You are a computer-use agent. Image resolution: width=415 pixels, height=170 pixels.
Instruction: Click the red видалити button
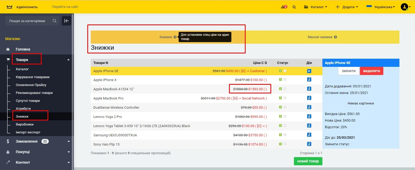(371, 71)
